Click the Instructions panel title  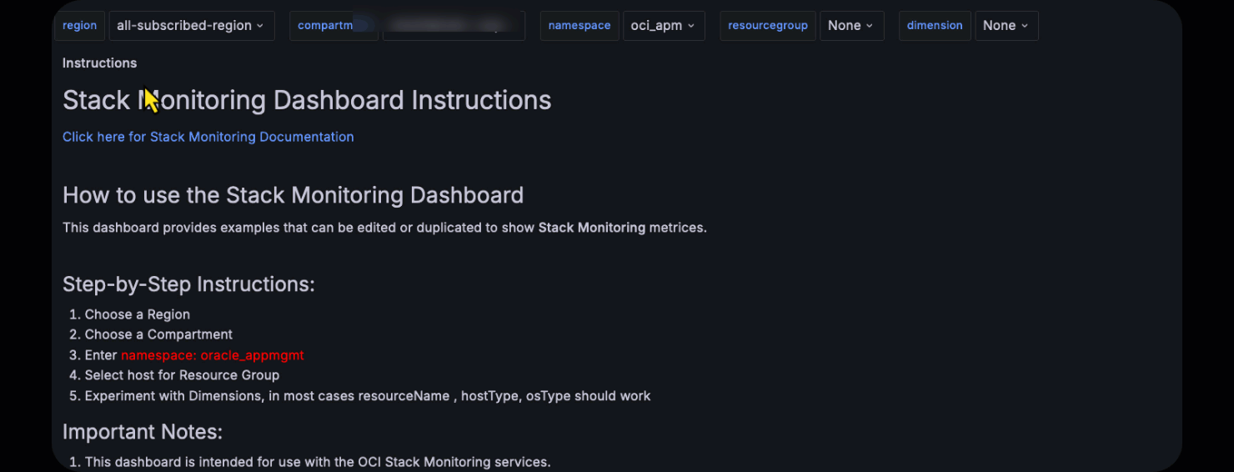pos(99,63)
